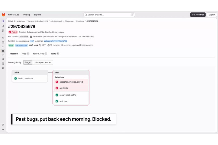The height and width of the screenshot is (145, 218).
Task: Click green status icon of build_candidate
Action: pos(16,78)
